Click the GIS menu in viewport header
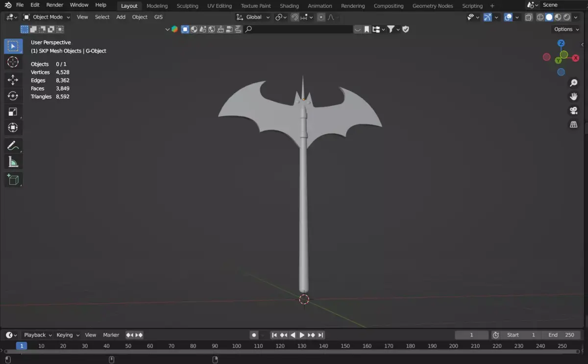The height and width of the screenshot is (364, 588). click(158, 17)
